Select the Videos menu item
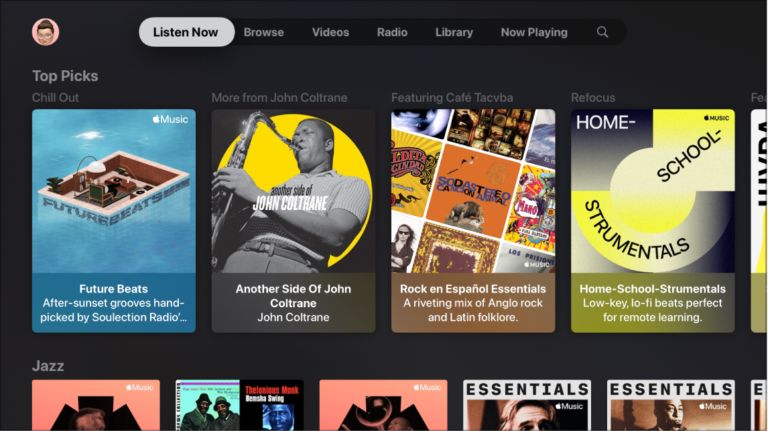 point(330,31)
